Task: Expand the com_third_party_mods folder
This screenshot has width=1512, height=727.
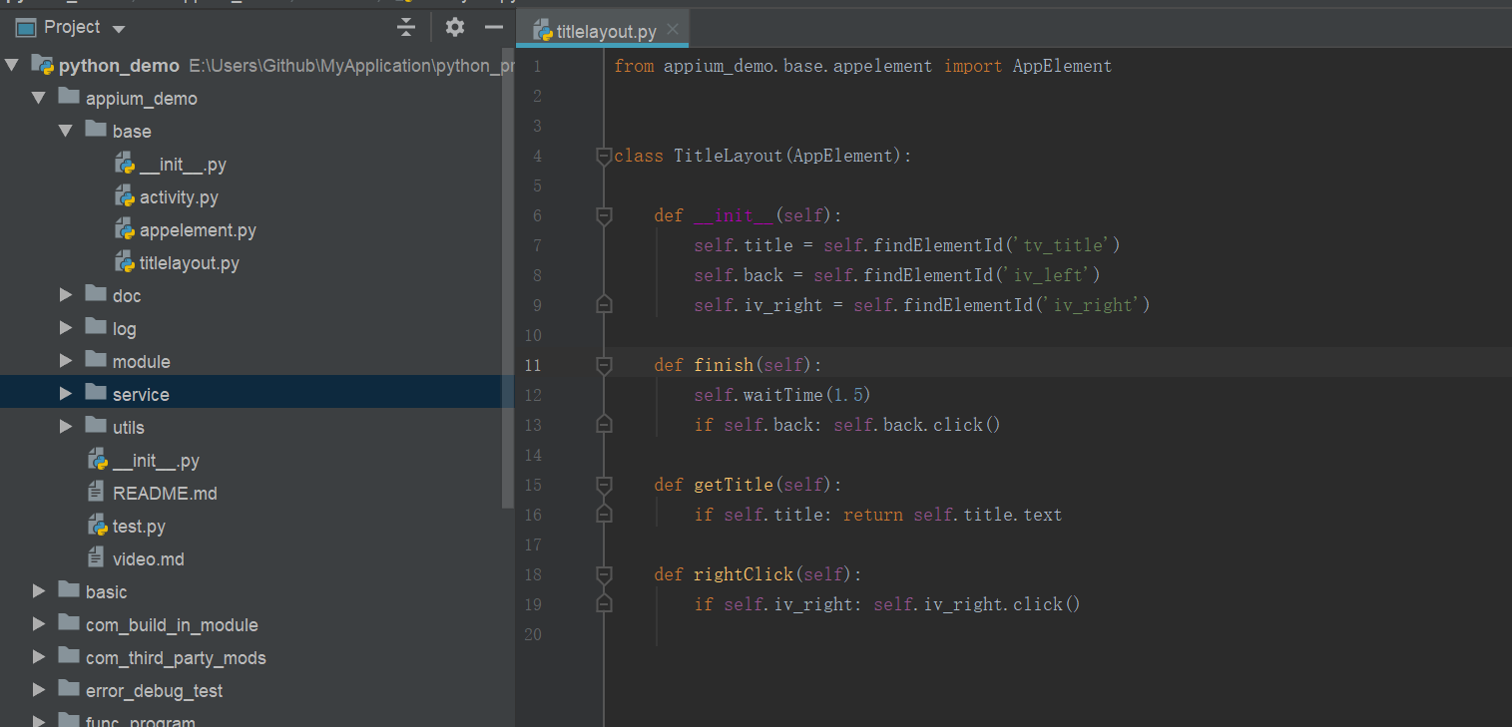Action: [37, 657]
